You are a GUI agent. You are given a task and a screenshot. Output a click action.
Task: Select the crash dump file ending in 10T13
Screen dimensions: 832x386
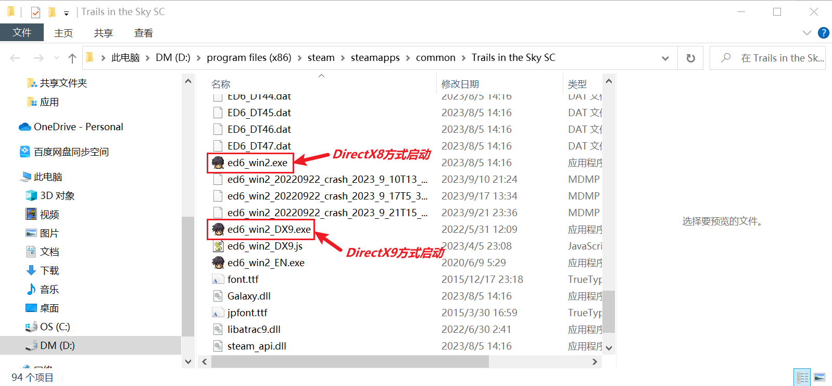click(327, 179)
